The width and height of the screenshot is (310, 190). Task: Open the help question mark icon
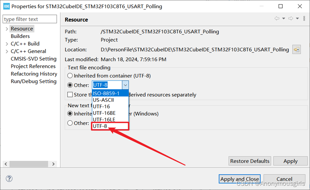(x=9, y=179)
